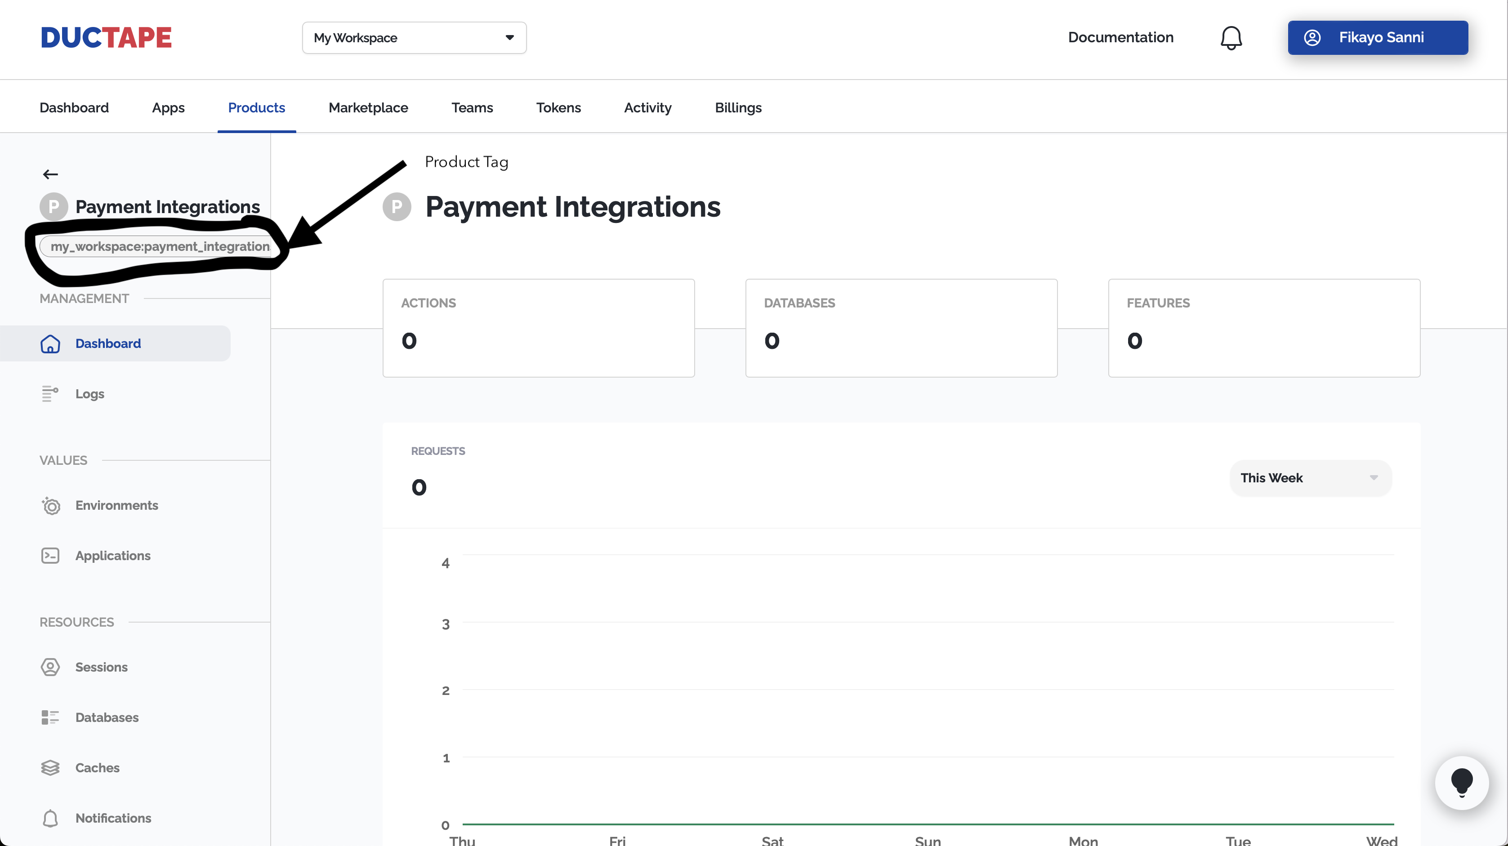The image size is (1508, 846).
Task: Open Logs in the sidebar
Action: [x=89, y=394]
